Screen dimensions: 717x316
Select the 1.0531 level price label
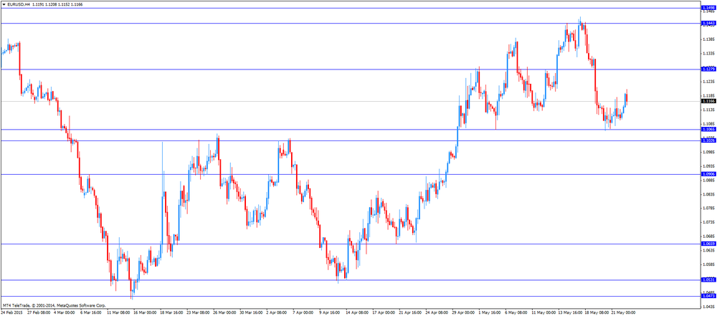click(709, 280)
